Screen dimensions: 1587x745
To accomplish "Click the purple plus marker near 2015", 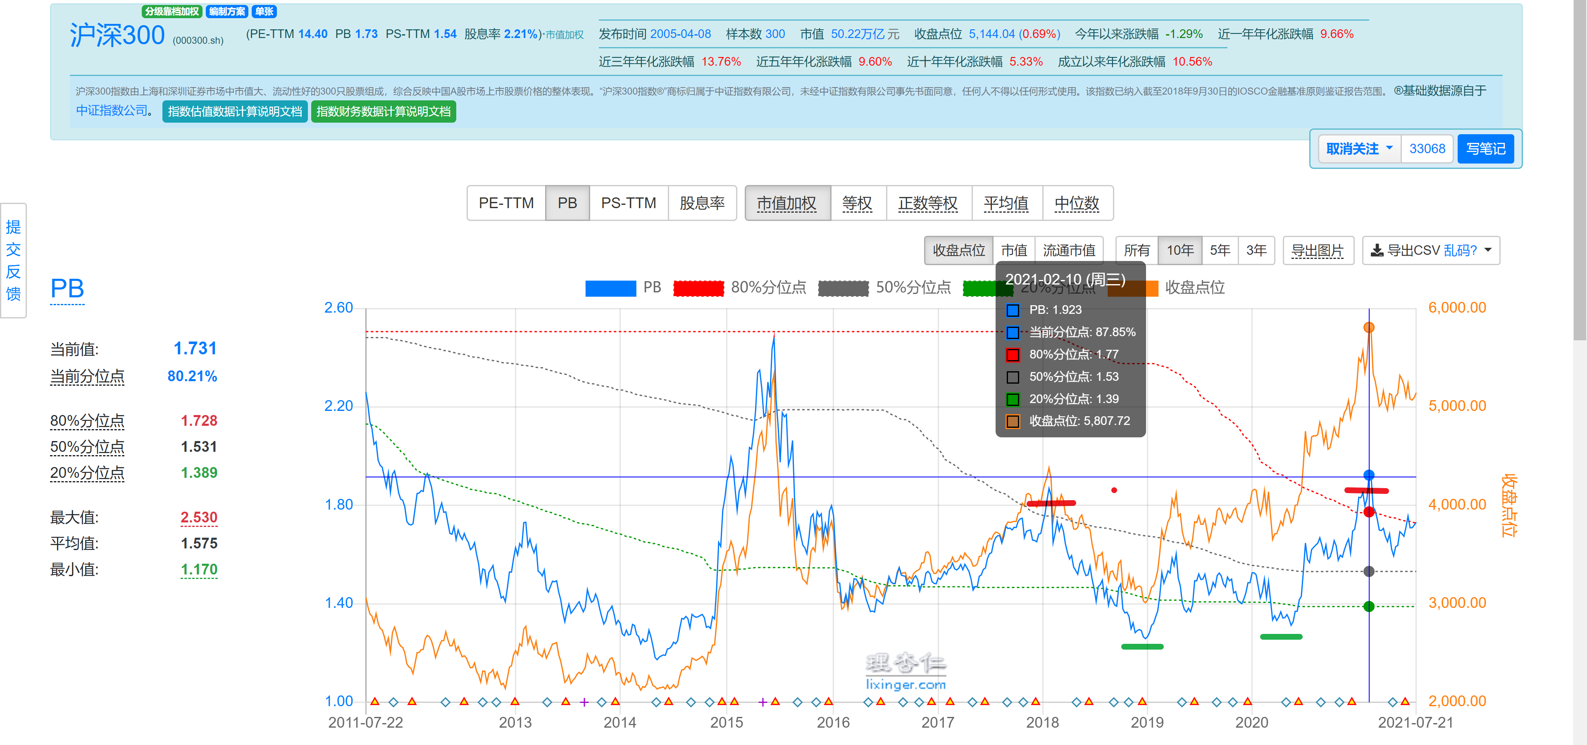I will point(762,702).
